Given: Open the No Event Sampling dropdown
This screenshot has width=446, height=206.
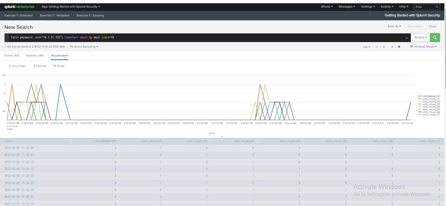Looking at the screenshot, I should (84, 47).
